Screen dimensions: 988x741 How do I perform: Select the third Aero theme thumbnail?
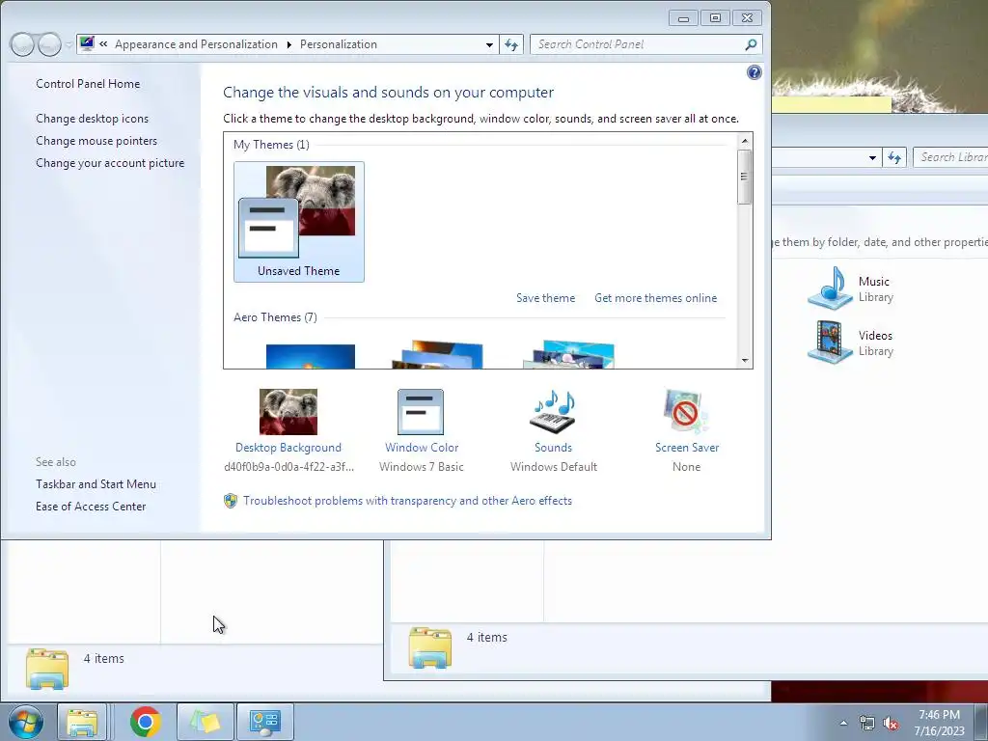568,355
